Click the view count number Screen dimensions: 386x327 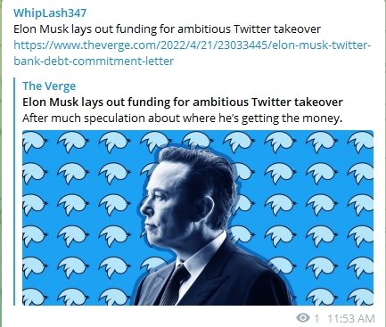click(316, 318)
